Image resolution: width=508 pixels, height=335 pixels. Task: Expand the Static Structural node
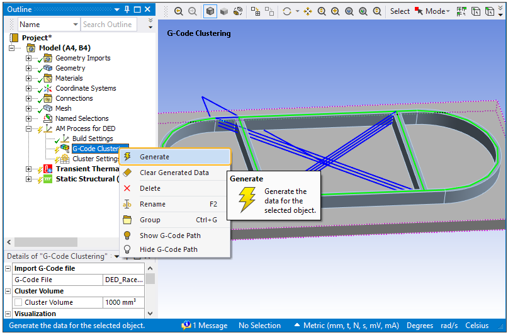(x=28, y=179)
